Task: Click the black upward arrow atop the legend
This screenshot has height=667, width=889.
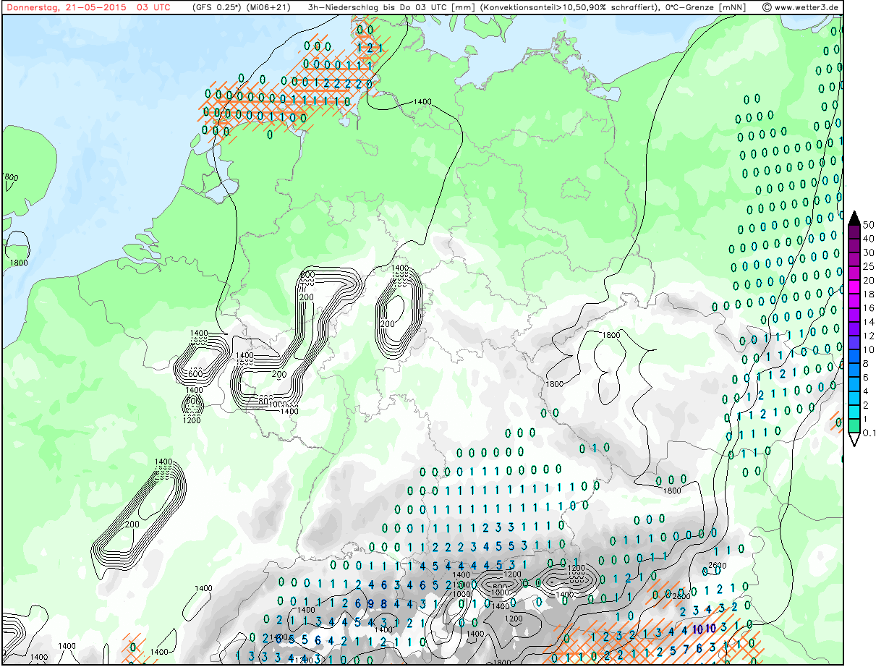Action: pyautogui.click(x=854, y=217)
